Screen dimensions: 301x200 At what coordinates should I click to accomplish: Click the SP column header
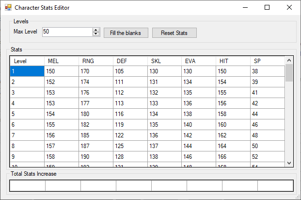coord(268,61)
